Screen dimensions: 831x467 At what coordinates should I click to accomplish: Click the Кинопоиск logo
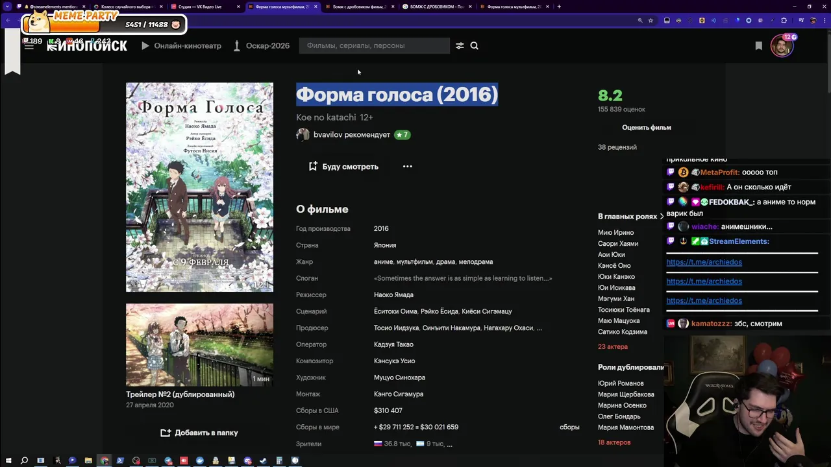pos(87,46)
